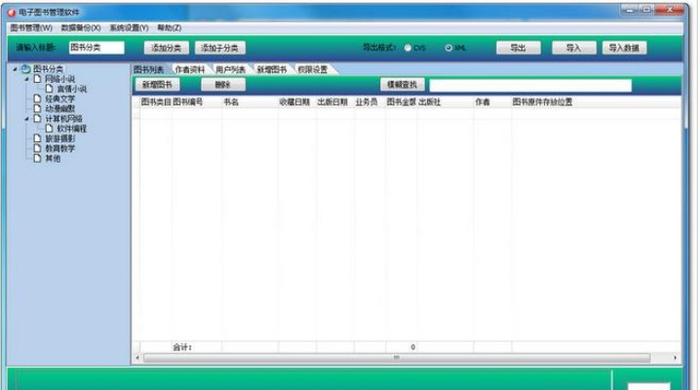Screen dimensions: 700x390
Task: Select the CVS export format radio button
Action: click(x=408, y=48)
